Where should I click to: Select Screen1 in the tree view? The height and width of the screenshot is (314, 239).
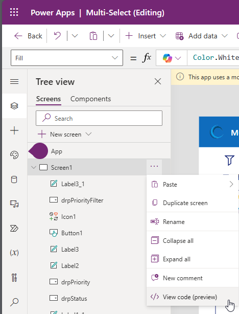click(61, 167)
